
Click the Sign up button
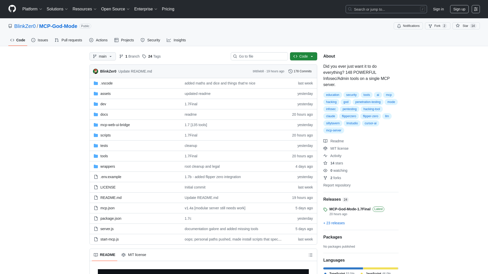tap(459, 9)
